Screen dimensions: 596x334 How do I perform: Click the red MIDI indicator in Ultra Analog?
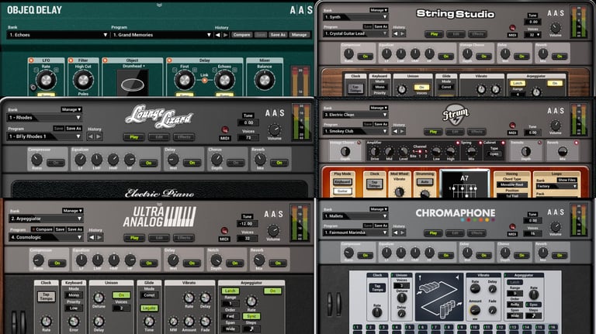click(x=224, y=231)
